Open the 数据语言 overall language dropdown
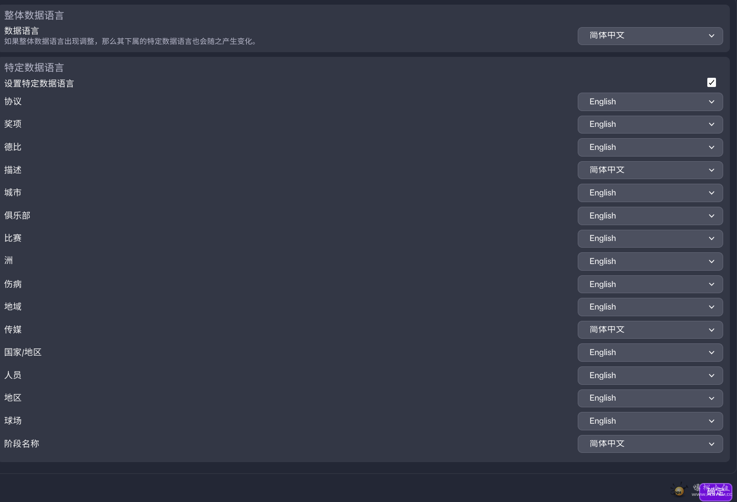The image size is (737, 502). [x=650, y=36]
